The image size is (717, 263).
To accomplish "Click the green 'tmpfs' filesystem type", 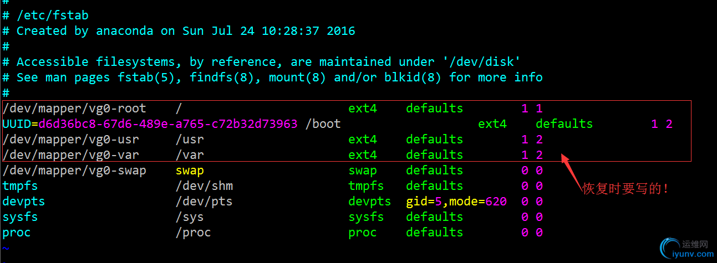I will pos(366,186).
